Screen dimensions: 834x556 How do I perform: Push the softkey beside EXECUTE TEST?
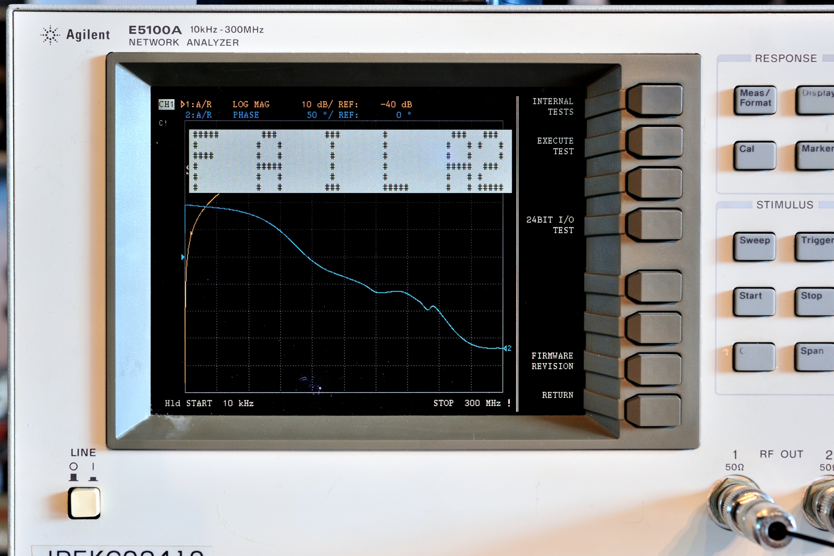654,141
